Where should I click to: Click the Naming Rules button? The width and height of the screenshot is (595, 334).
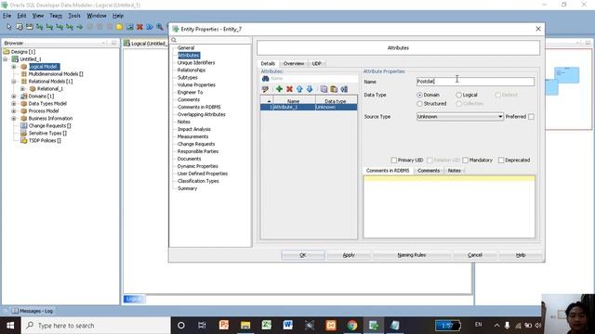point(412,255)
